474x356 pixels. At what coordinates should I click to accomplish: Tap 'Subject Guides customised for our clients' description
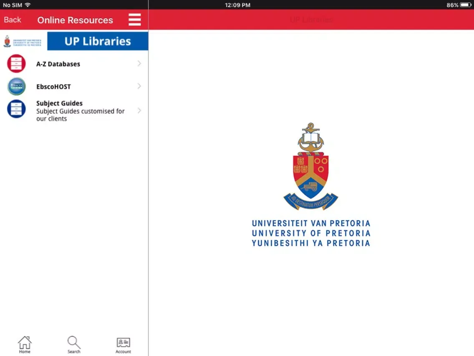tap(81, 115)
